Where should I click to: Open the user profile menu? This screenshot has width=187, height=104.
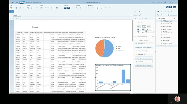coord(171,2)
